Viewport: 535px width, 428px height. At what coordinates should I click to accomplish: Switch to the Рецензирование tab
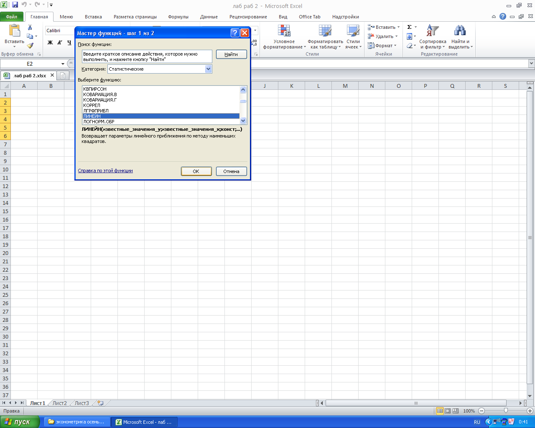tap(248, 17)
